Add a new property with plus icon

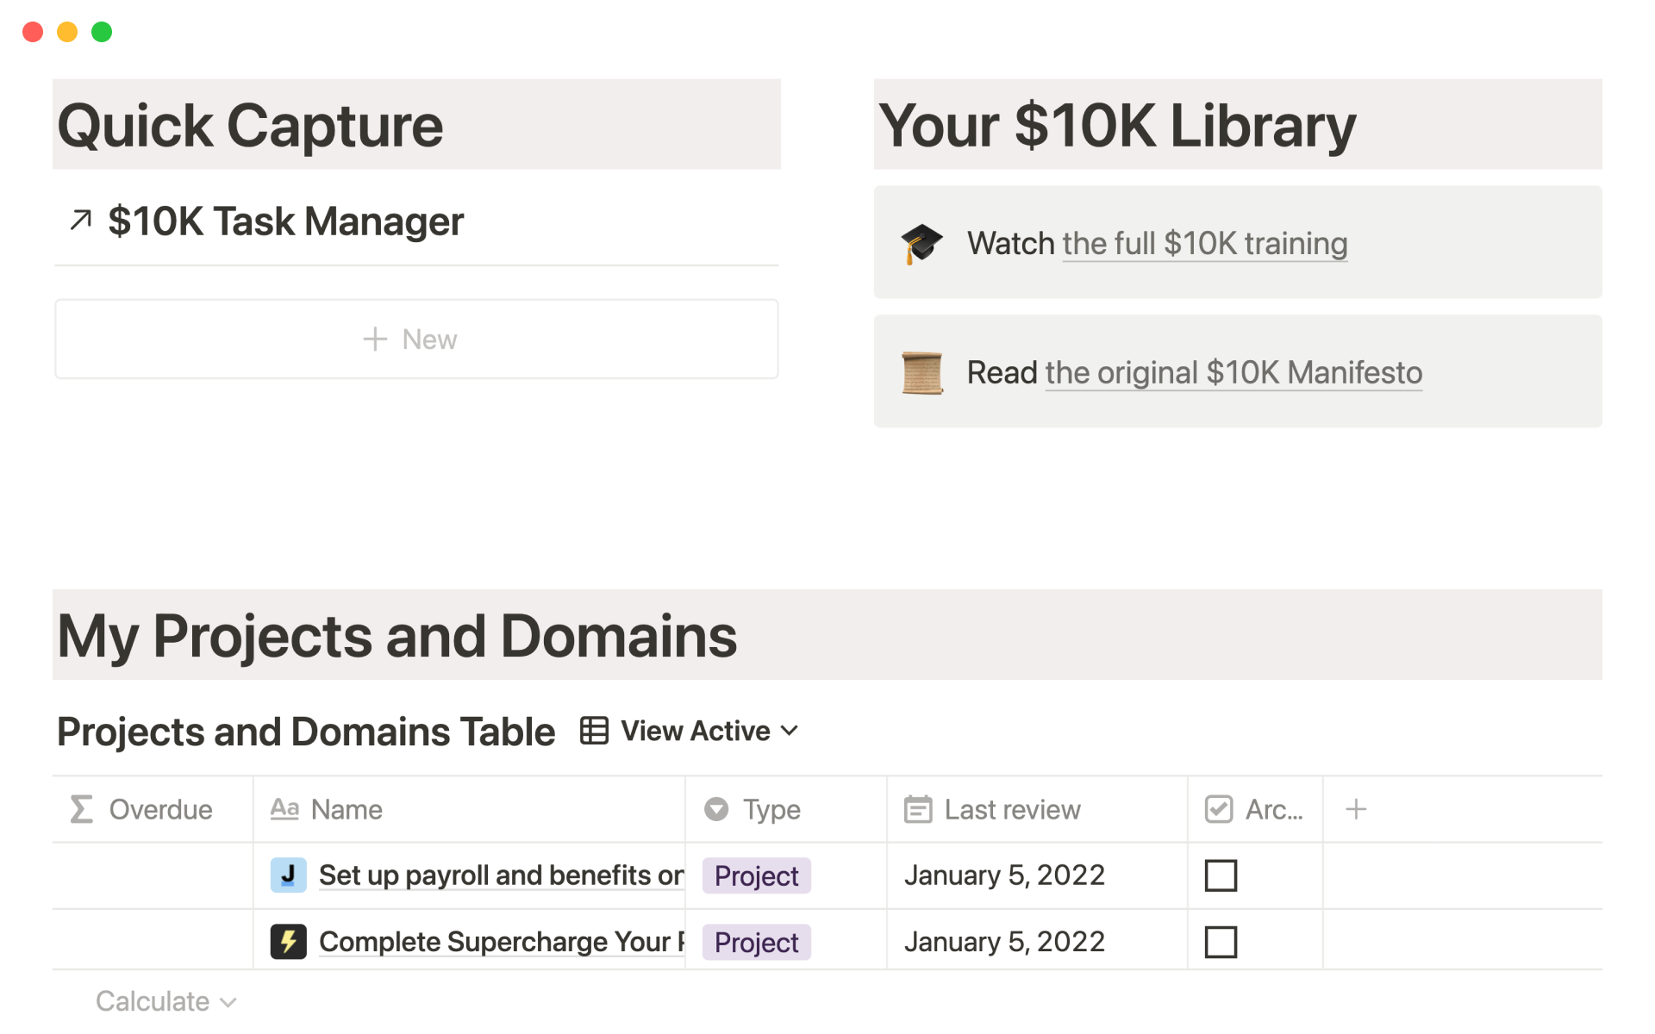point(1355,809)
